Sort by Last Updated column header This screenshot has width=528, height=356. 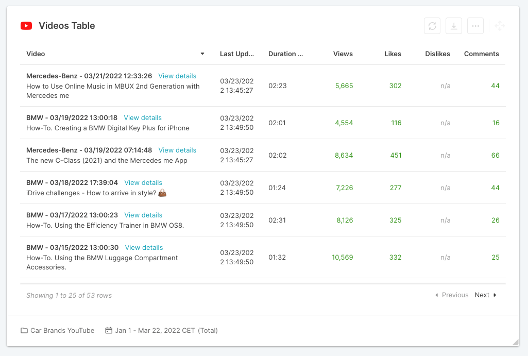point(237,54)
